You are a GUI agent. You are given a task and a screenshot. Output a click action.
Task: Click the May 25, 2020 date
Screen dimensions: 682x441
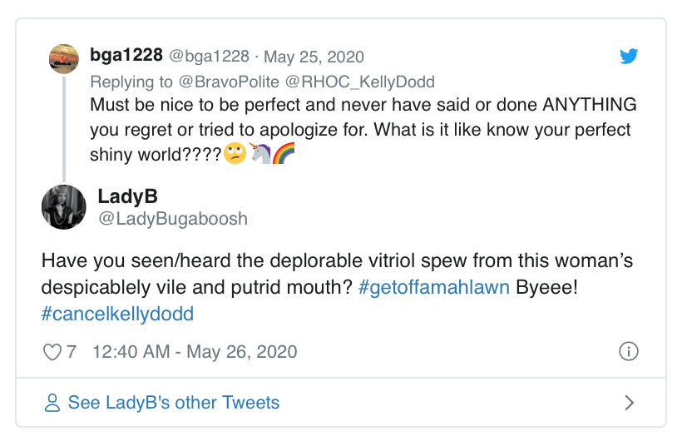tap(314, 57)
